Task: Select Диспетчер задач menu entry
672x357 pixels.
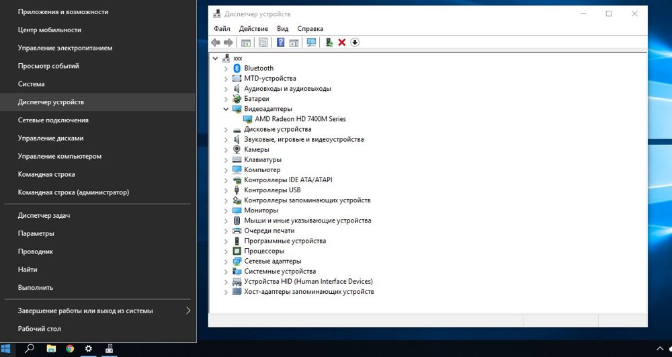Action: point(98,216)
